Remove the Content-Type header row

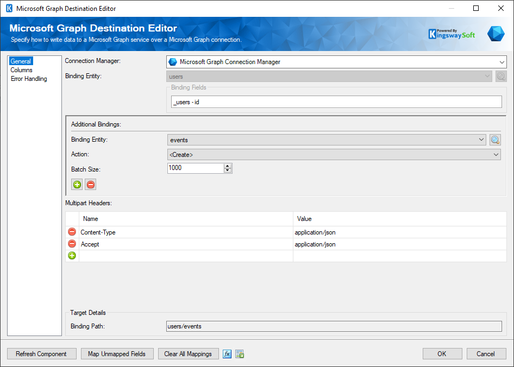[72, 232]
